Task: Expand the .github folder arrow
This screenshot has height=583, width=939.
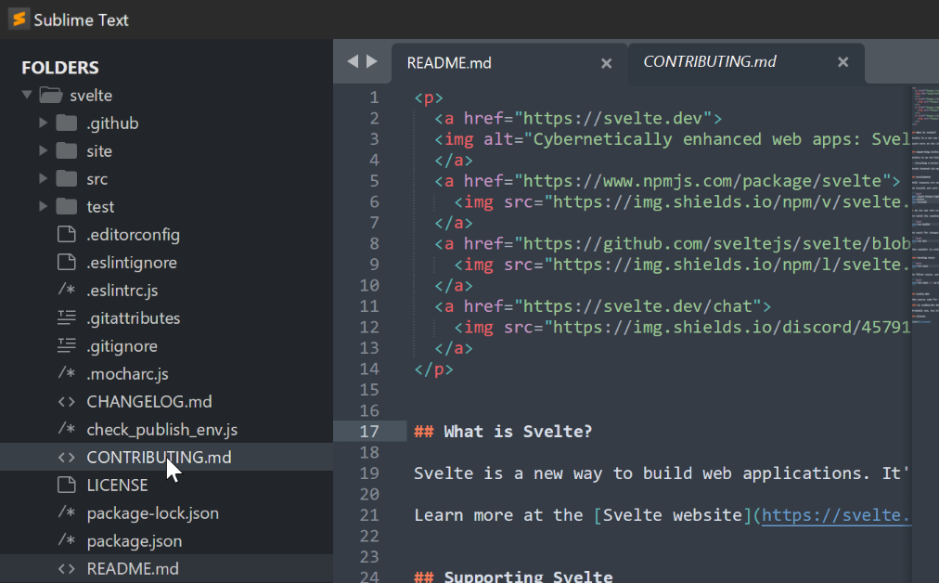Action: pyautogui.click(x=43, y=123)
